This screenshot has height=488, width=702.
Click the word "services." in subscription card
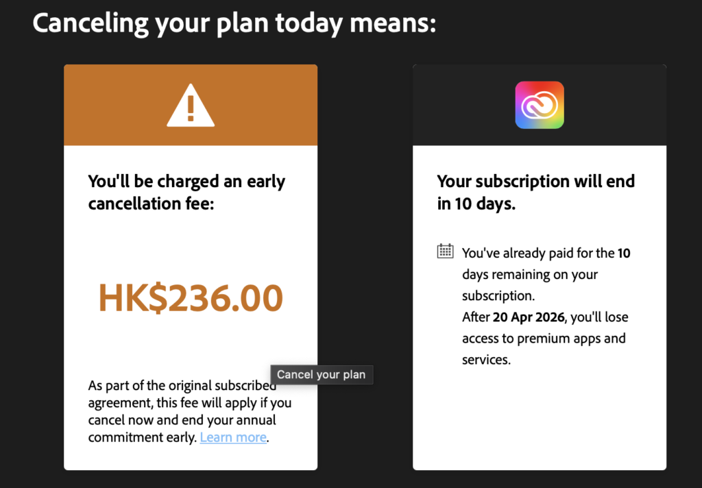coord(486,360)
